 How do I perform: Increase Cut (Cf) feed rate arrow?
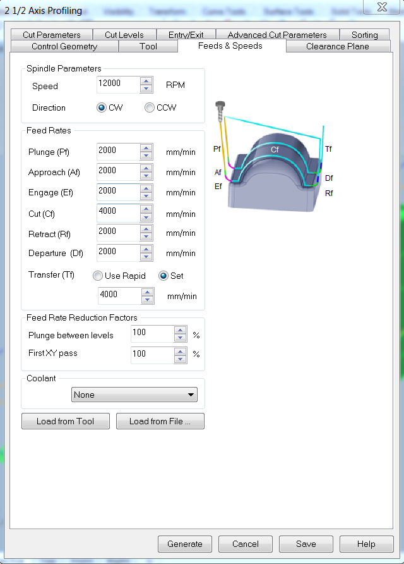pos(146,209)
